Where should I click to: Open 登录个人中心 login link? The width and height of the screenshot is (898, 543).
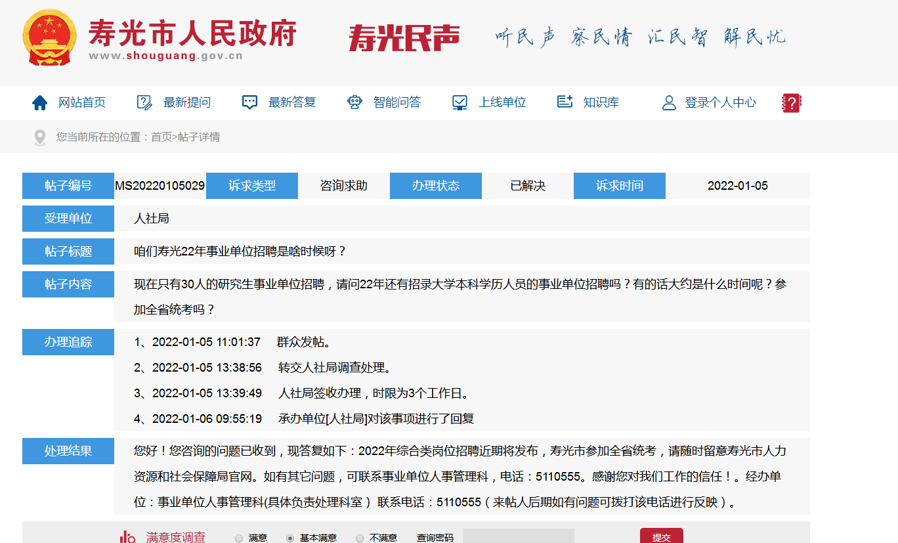[x=720, y=102]
